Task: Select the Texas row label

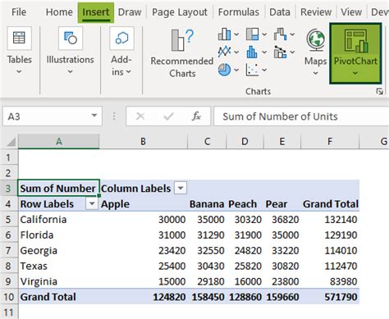Action: (x=58, y=266)
